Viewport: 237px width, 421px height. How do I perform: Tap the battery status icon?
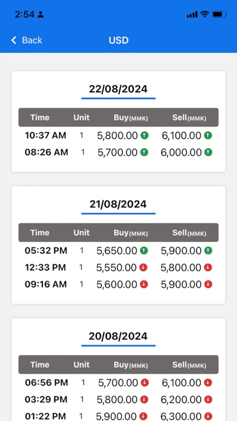pos(219,15)
